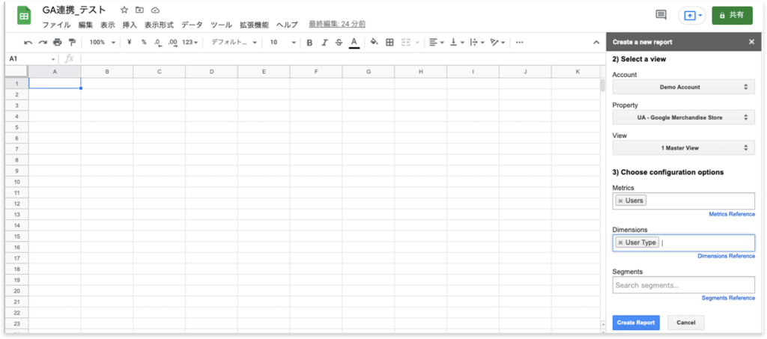Screen dimensions: 767x339
Task: Open the Metrics Reference link
Action: [x=731, y=214]
